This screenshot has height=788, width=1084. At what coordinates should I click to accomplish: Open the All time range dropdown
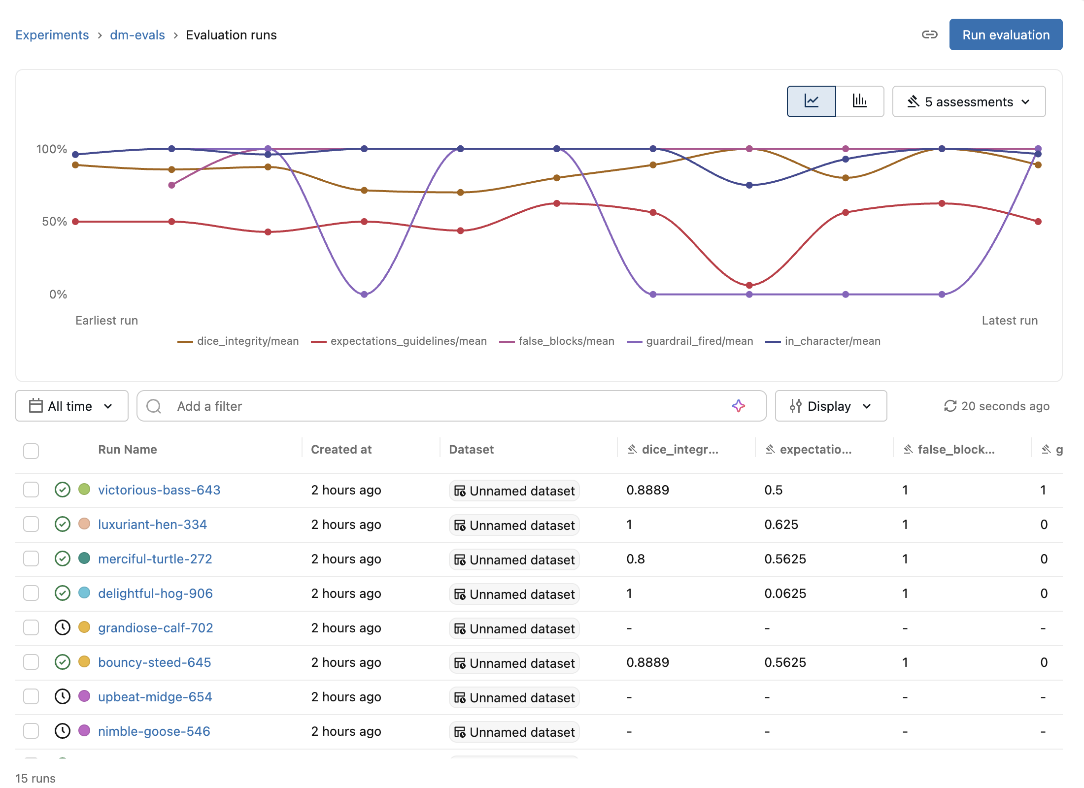[72, 406]
